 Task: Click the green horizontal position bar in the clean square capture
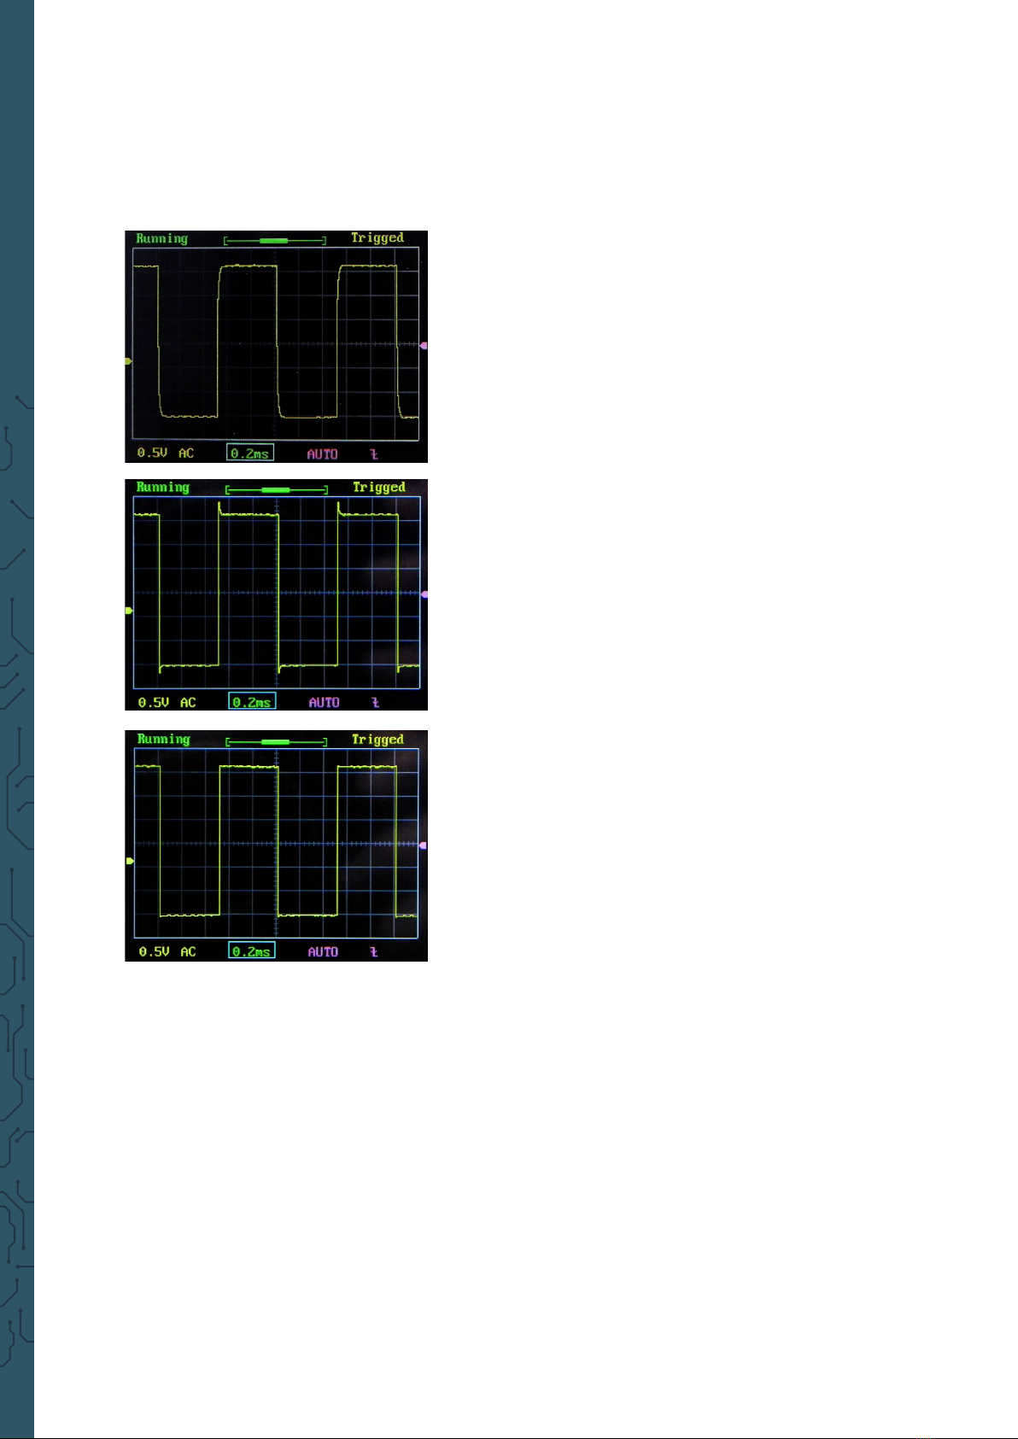click(x=277, y=741)
